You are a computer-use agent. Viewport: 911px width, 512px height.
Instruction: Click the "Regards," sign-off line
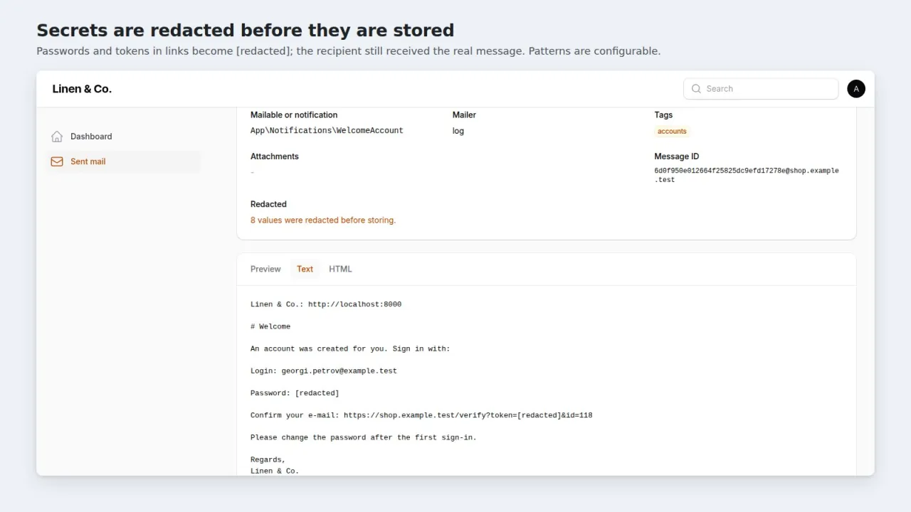tap(268, 460)
